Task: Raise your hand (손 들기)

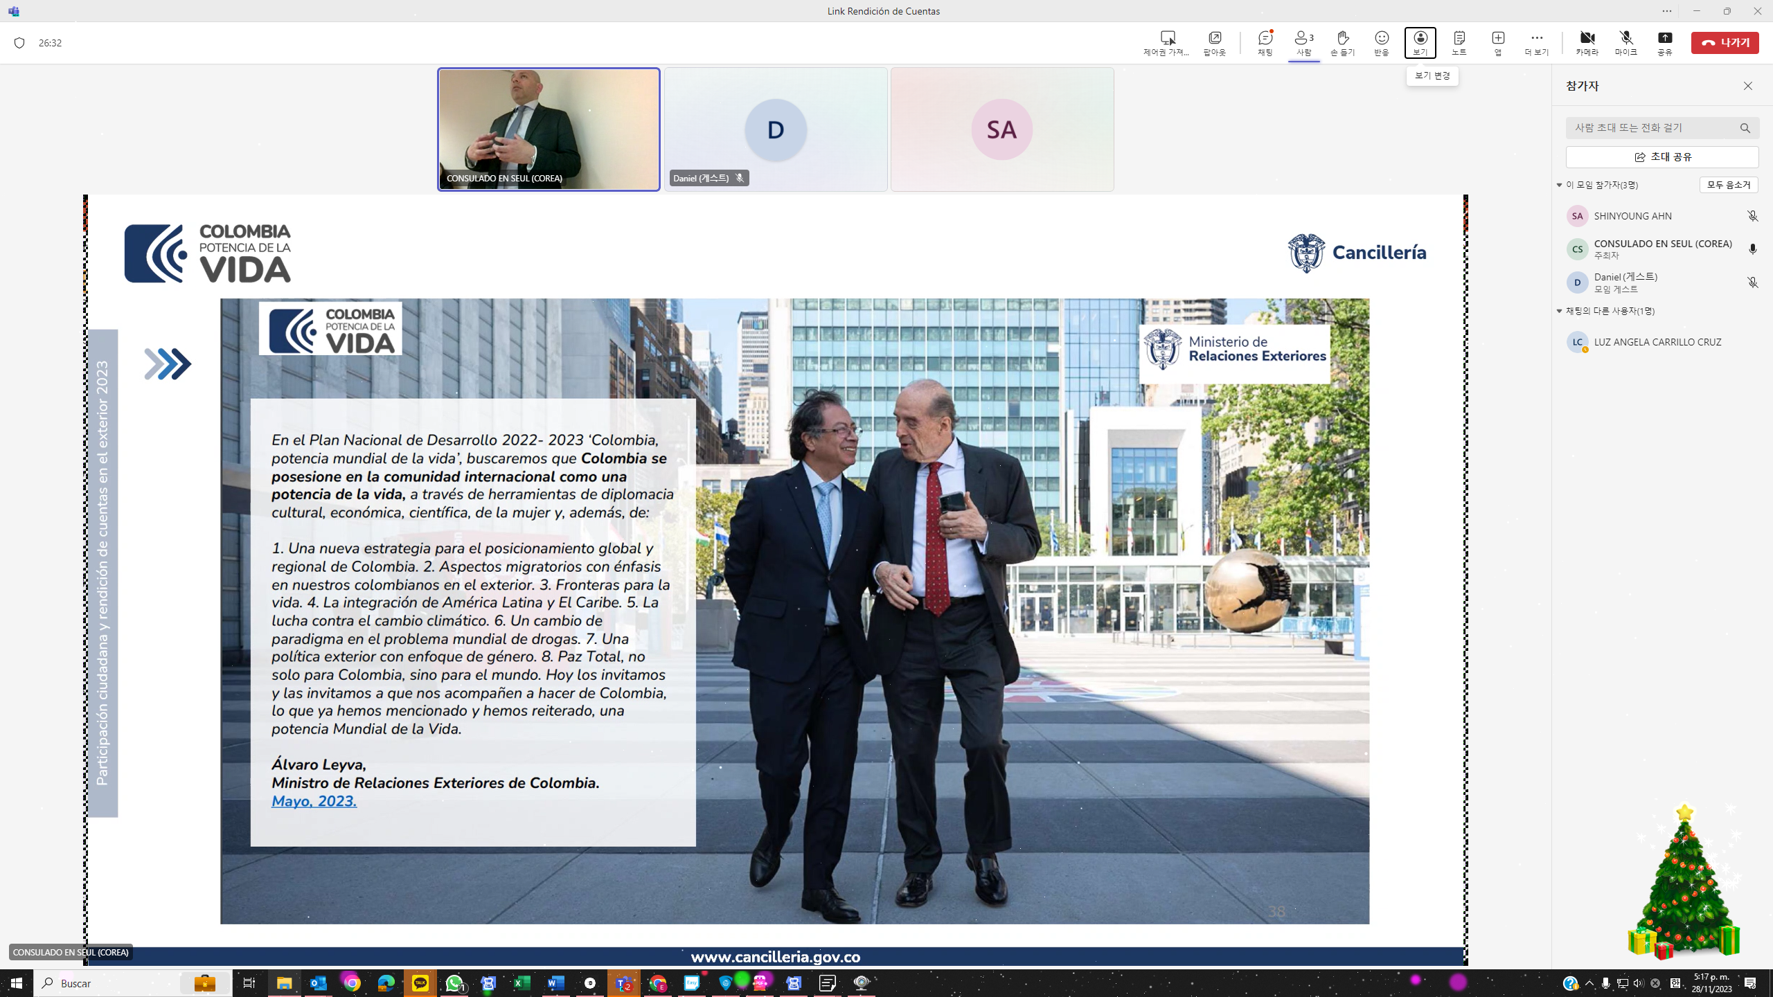Action: pos(1343,43)
